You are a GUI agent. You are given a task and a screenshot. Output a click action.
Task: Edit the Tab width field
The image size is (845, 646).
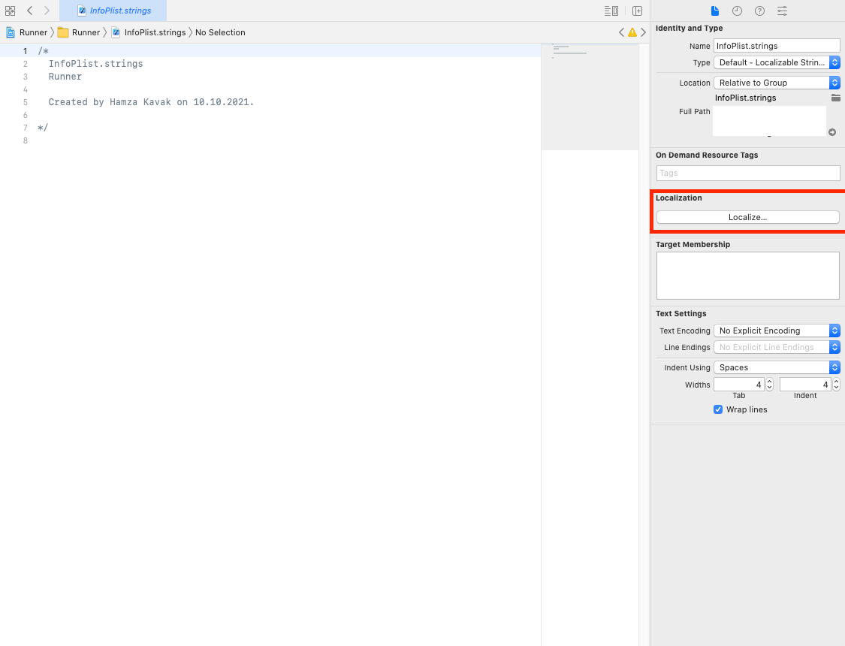(x=739, y=384)
